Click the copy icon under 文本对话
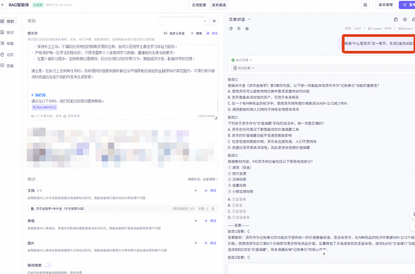 231,29
